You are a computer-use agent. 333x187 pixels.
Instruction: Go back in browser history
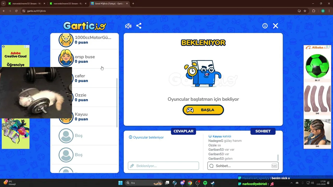coord(4,11)
